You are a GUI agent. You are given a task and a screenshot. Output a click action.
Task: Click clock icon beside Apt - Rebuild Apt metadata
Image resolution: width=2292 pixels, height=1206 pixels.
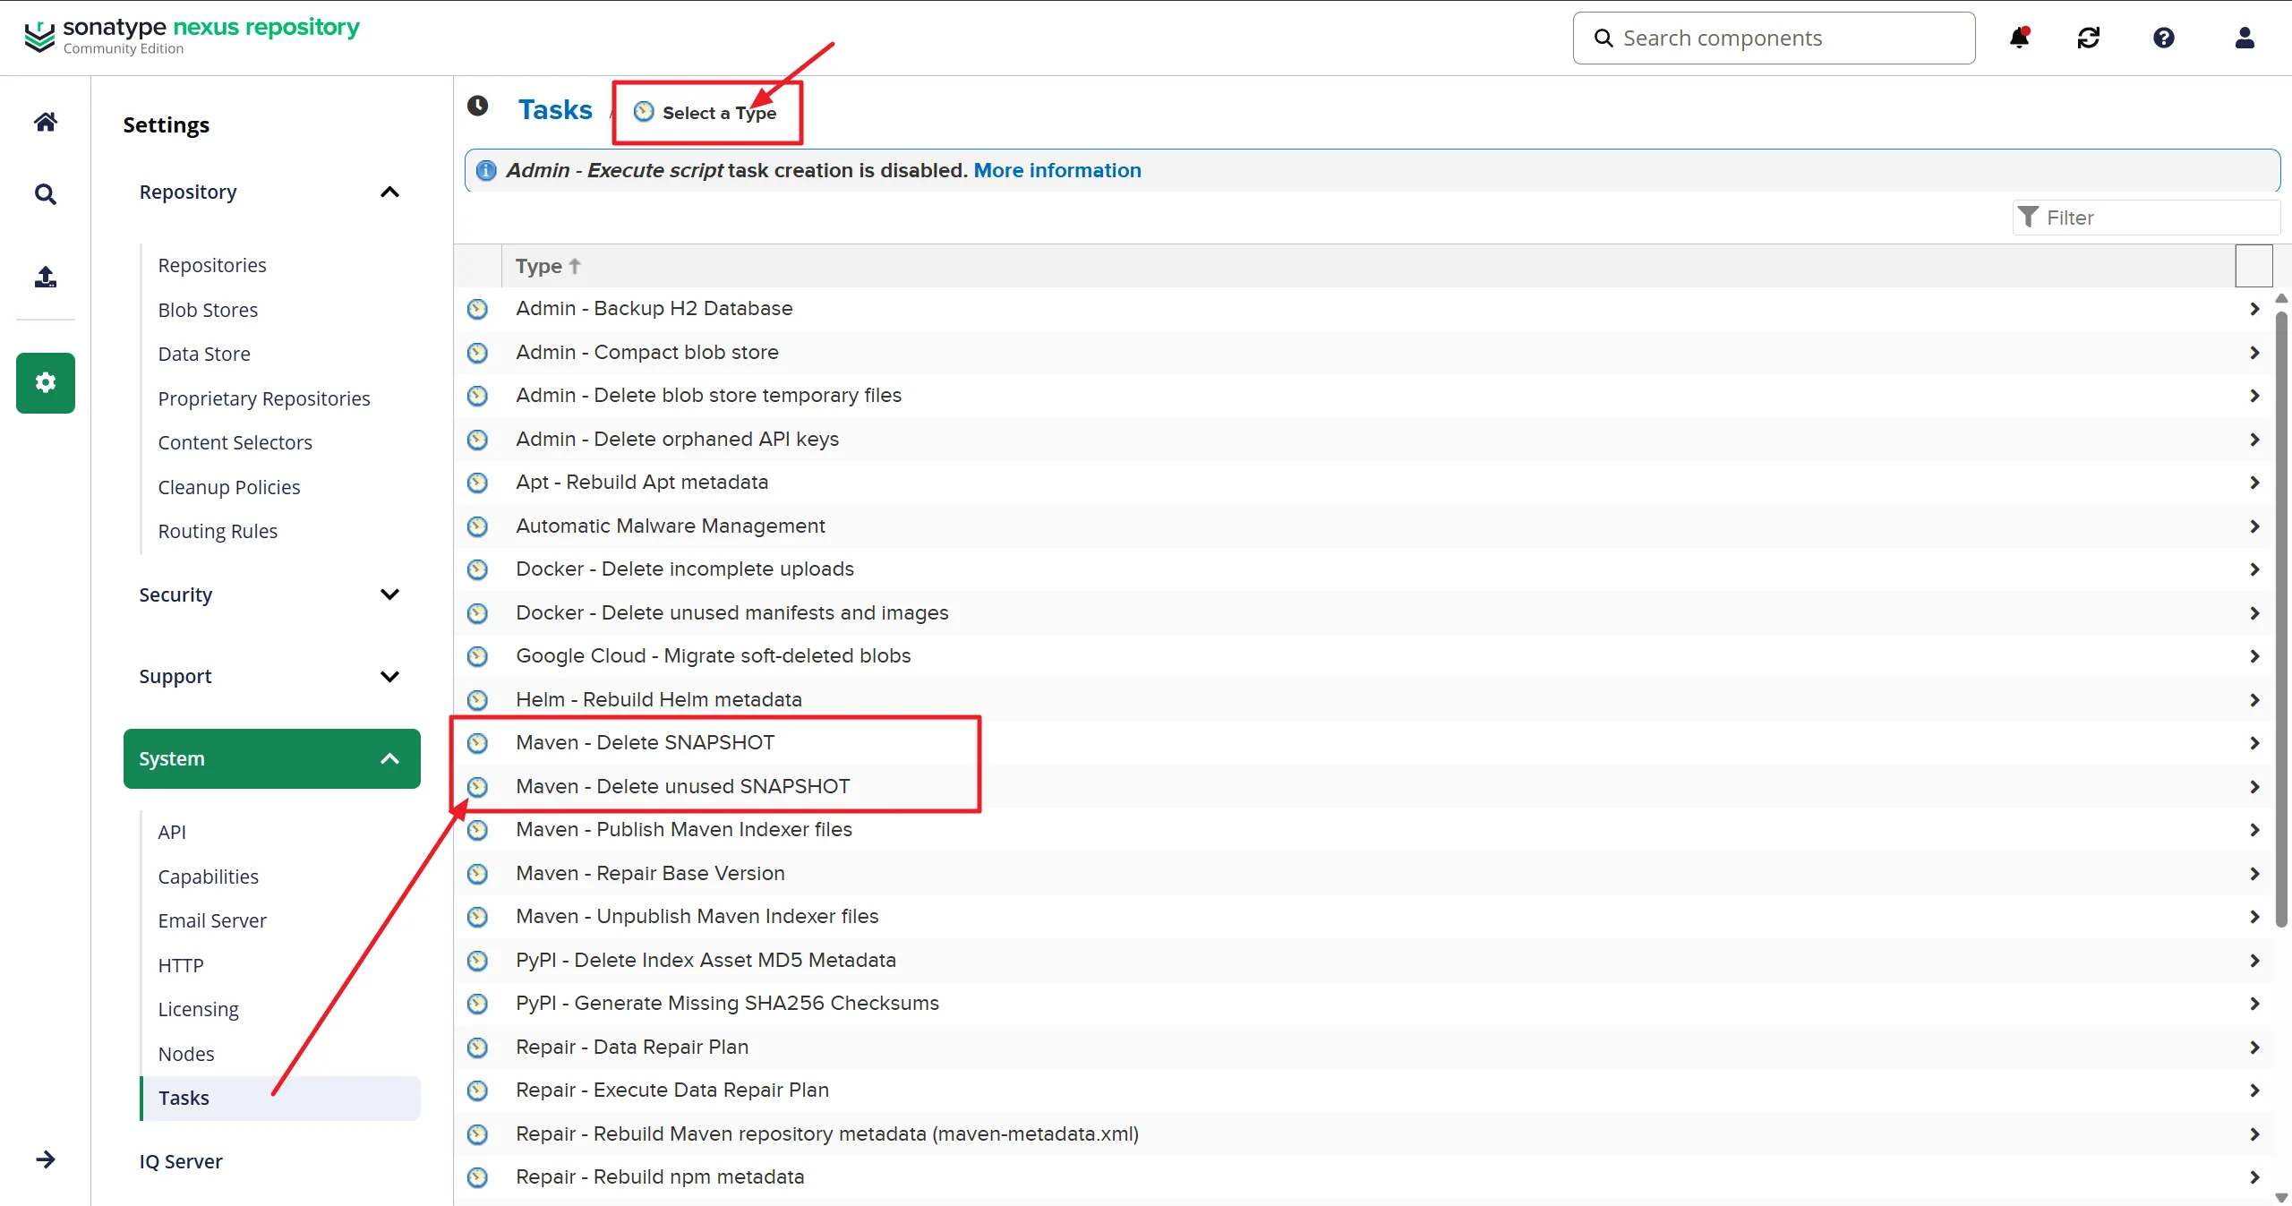[x=478, y=483]
